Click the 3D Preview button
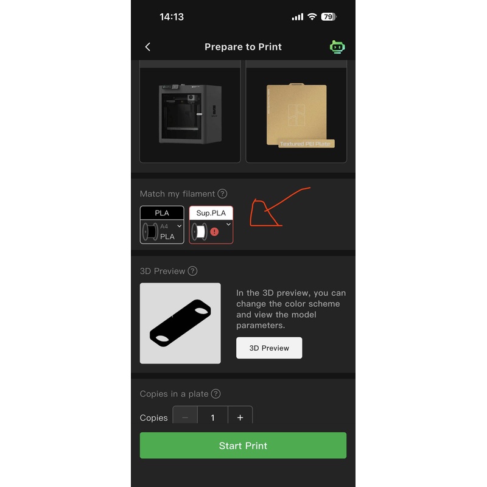 pos(269,348)
